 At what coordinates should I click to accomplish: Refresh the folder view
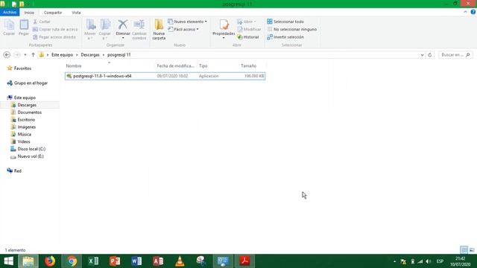click(x=430, y=55)
